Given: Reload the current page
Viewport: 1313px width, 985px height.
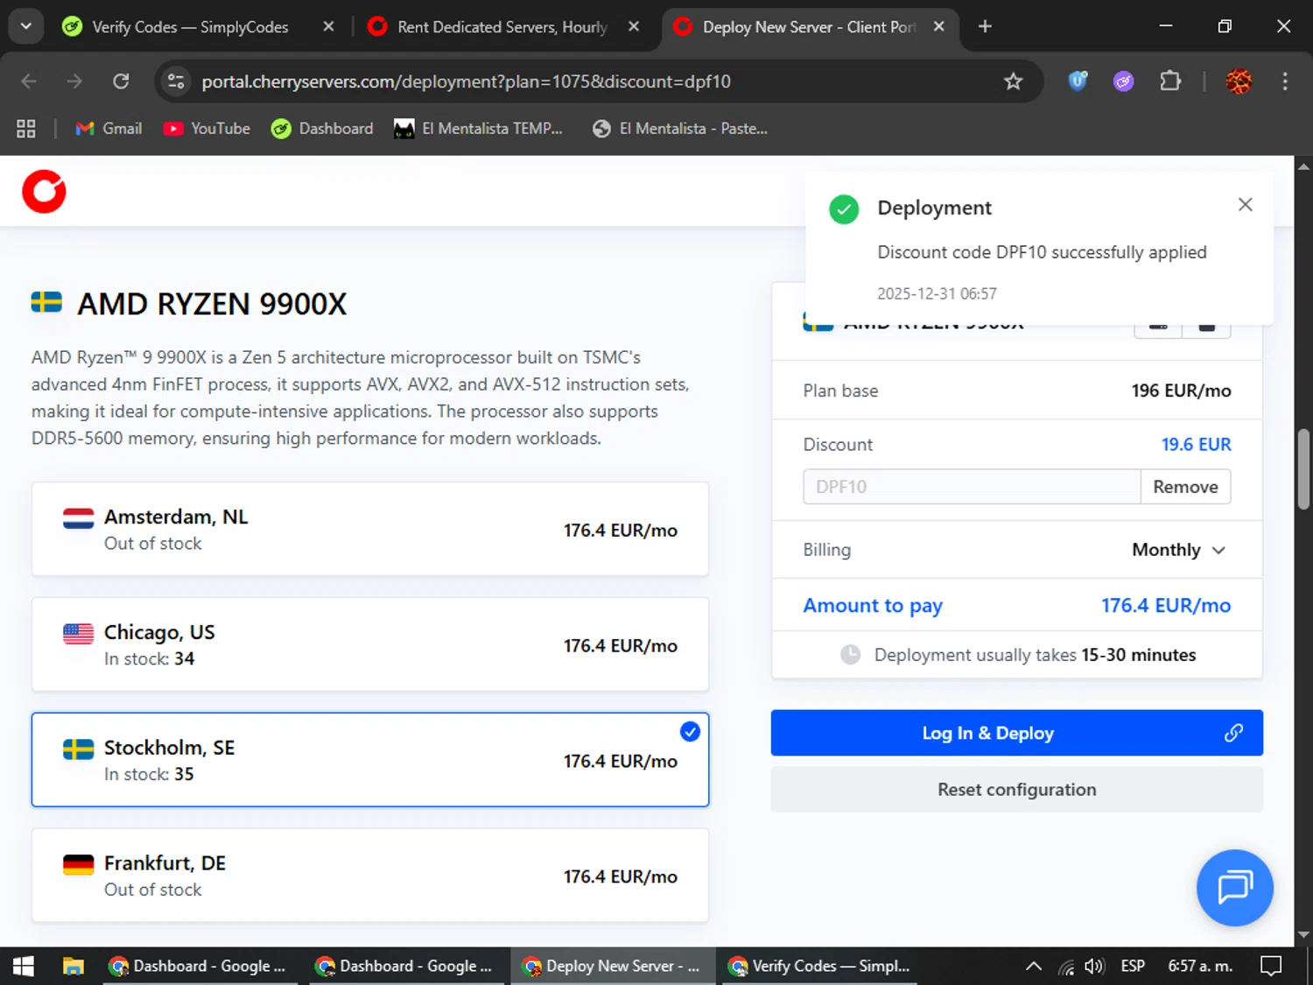Looking at the screenshot, I should [x=121, y=81].
